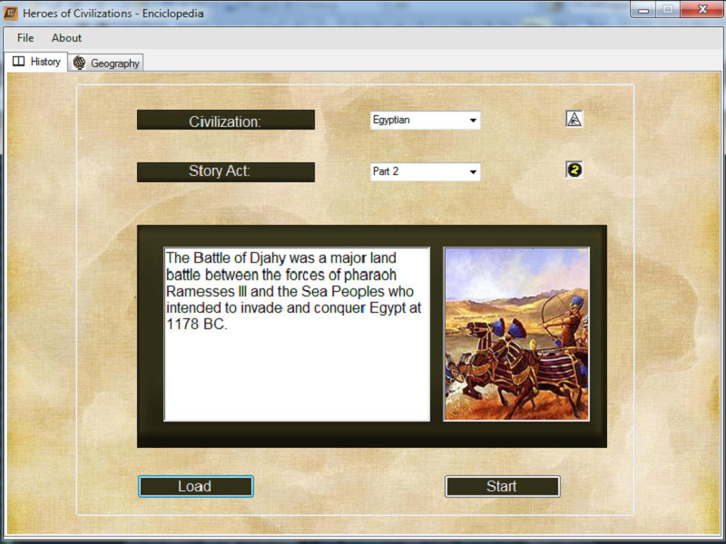Screen dimensions: 726x544
Task: Click the arrow on the Egyptian combo box
Action: (x=474, y=120)
